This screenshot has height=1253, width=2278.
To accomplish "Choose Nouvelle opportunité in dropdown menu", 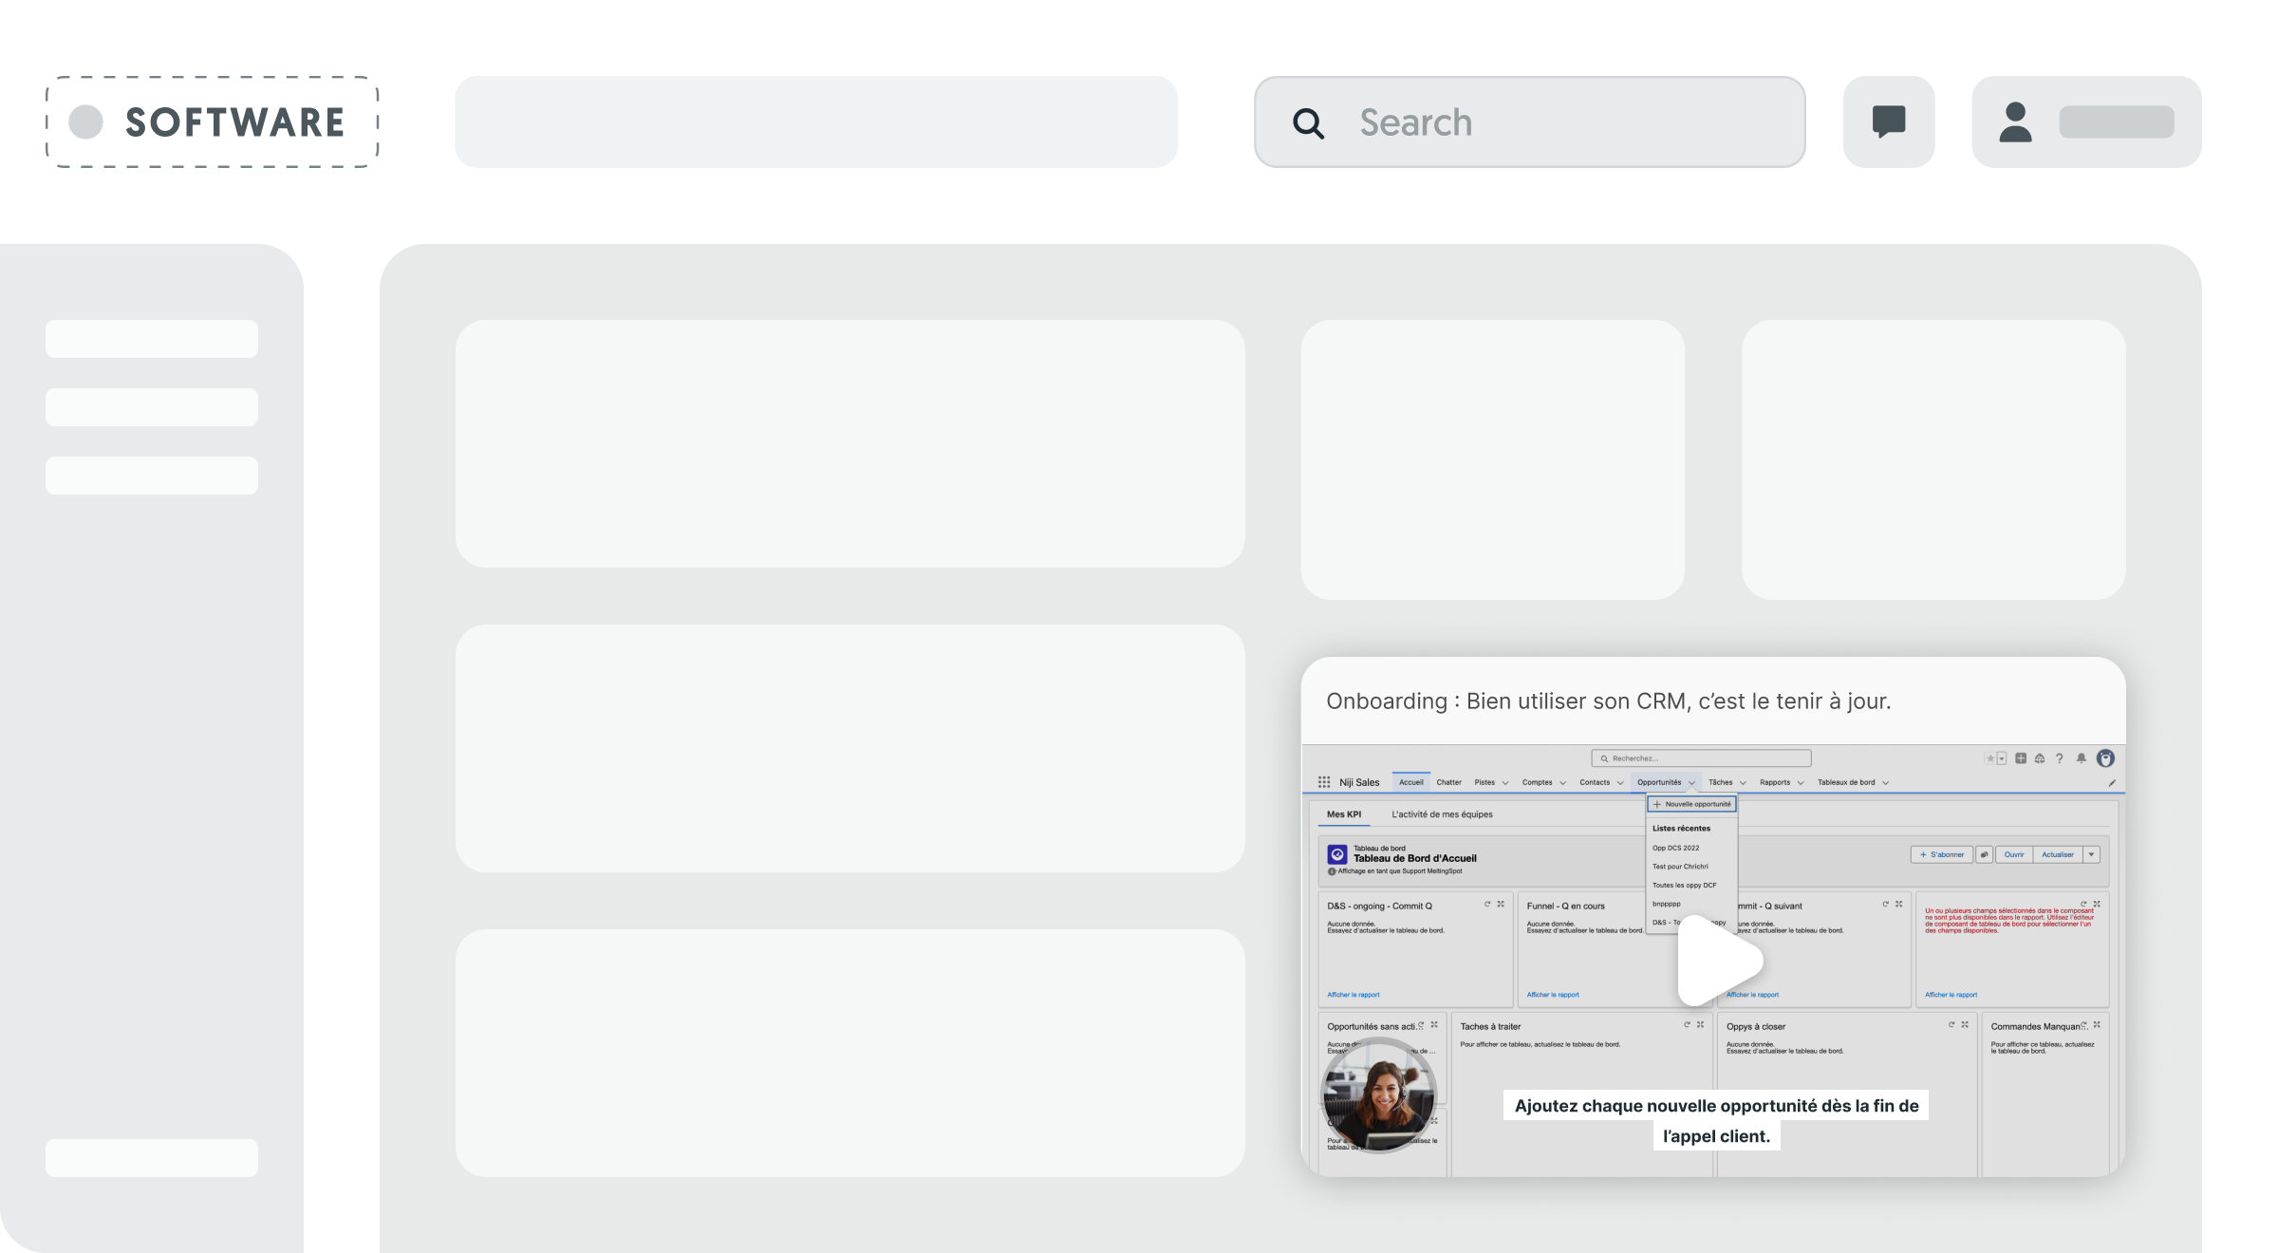I will 1691,804.
